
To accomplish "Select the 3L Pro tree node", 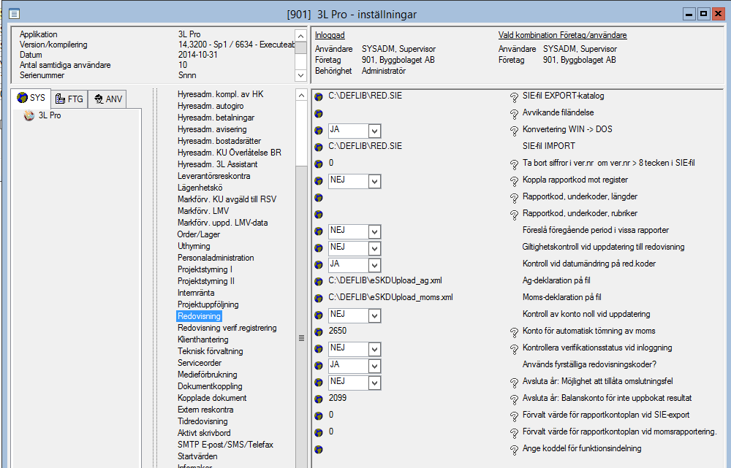I will tap(50, 115).
